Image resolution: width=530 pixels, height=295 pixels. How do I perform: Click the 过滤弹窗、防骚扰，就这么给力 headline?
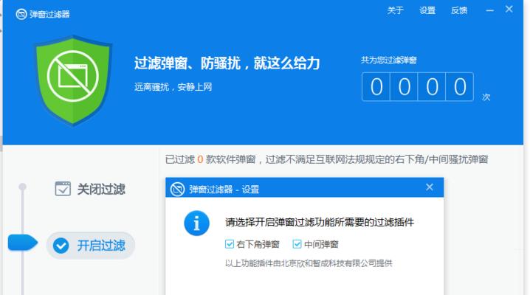pos(227,63)
